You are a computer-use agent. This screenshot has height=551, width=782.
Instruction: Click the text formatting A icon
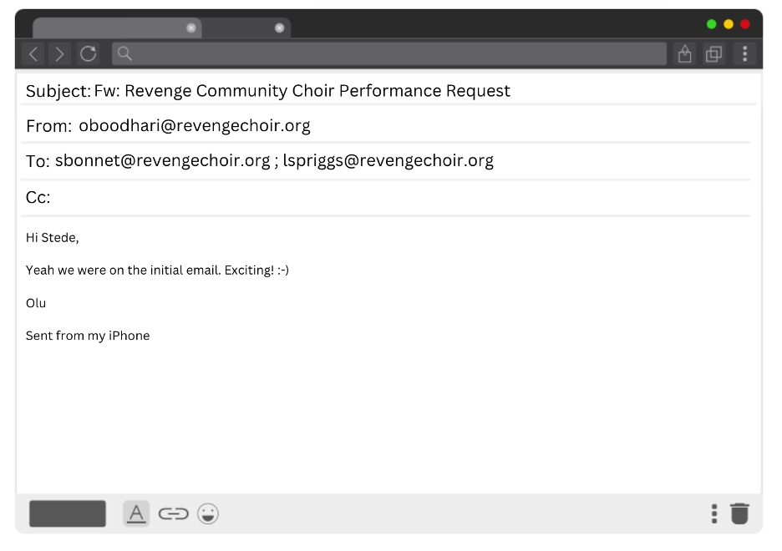[136, 513]
